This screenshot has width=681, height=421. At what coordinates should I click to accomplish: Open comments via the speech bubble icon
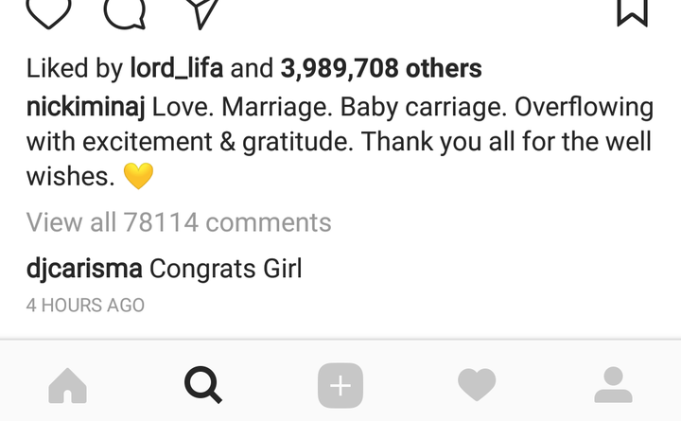125,14
